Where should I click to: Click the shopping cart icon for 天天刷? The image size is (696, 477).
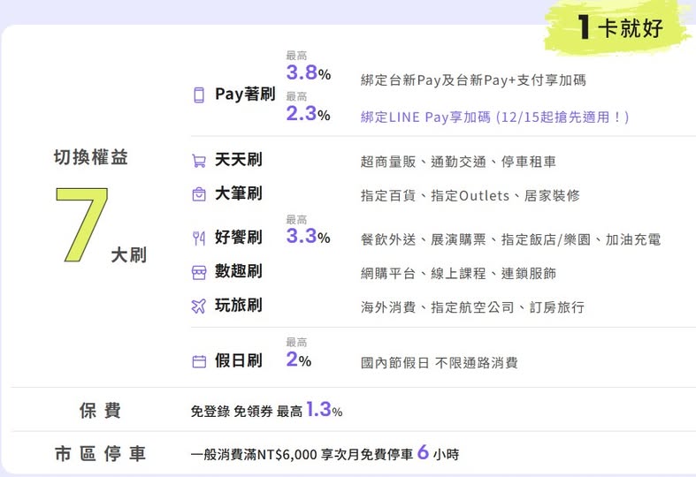click(x=199, y=162)
